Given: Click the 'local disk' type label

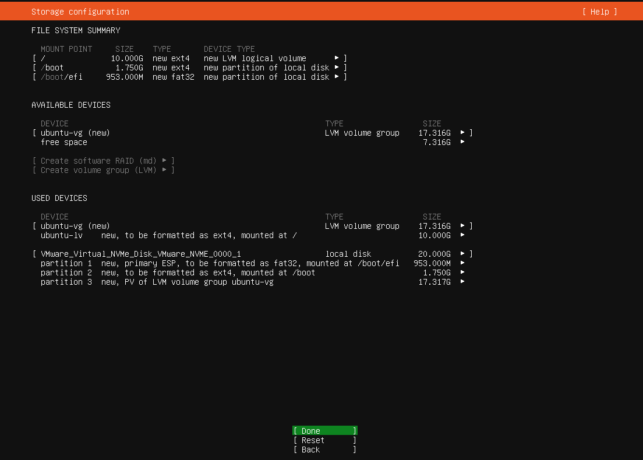Looking at the screenshot, I should [x=348, y=254].
